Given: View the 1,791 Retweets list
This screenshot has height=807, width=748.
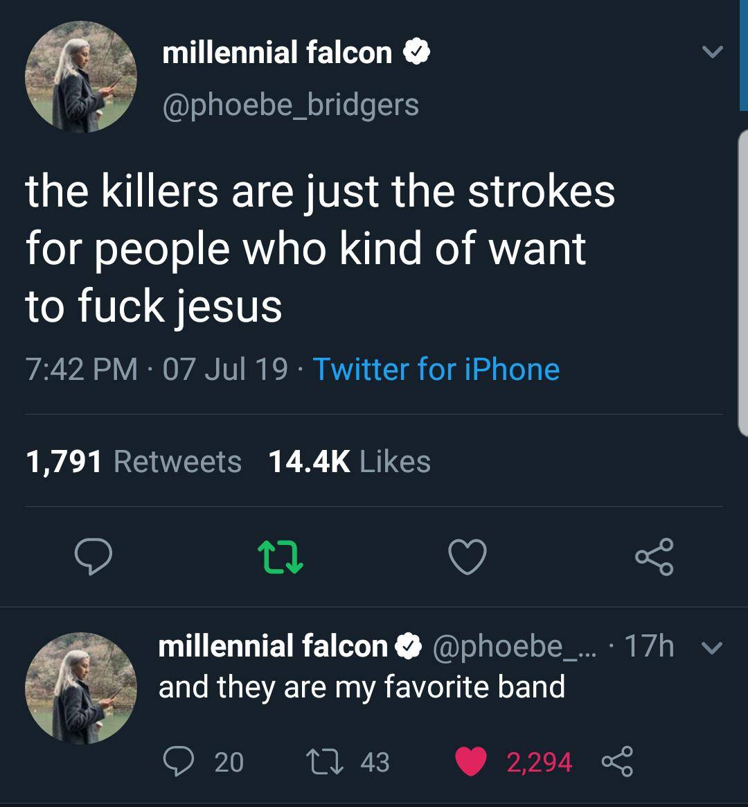Looking at the screenshot, I should pos(132,460).
